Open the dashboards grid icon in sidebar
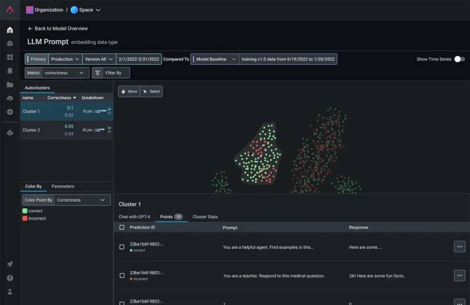Screen dimensions: 470x305 pyautogui.click(x=10, y=57)
